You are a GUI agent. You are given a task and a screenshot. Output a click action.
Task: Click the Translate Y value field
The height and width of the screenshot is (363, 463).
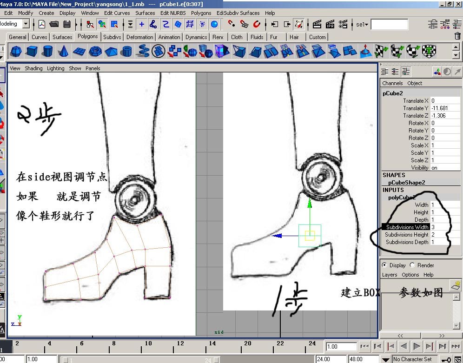coord(445,108)
